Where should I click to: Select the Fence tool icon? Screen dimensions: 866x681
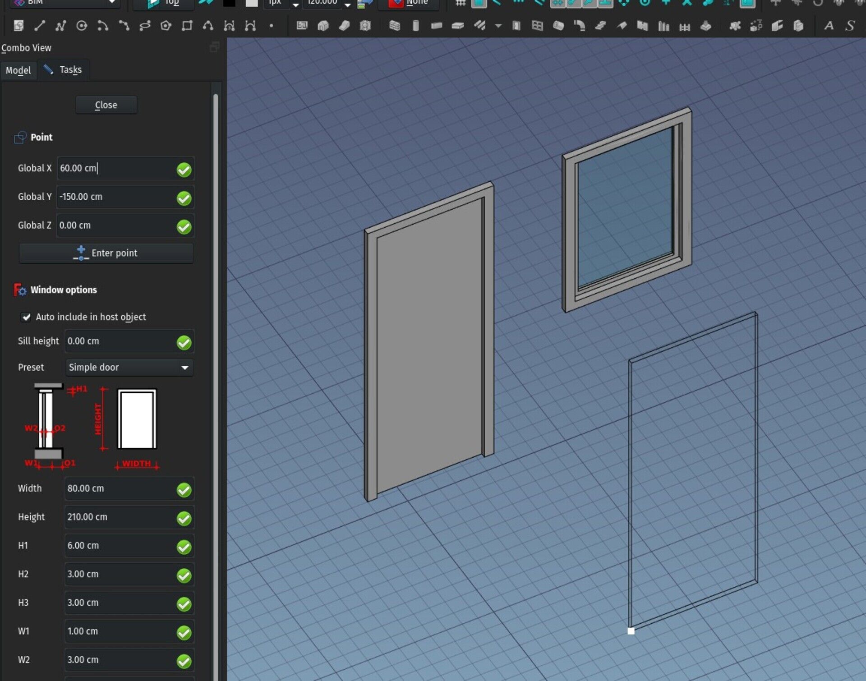685,26
